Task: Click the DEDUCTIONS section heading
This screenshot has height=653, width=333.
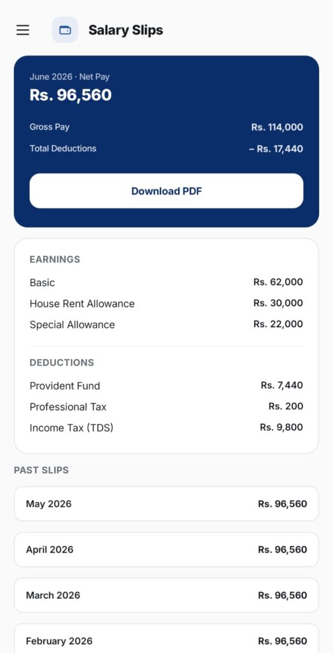Action: point(62,363)
